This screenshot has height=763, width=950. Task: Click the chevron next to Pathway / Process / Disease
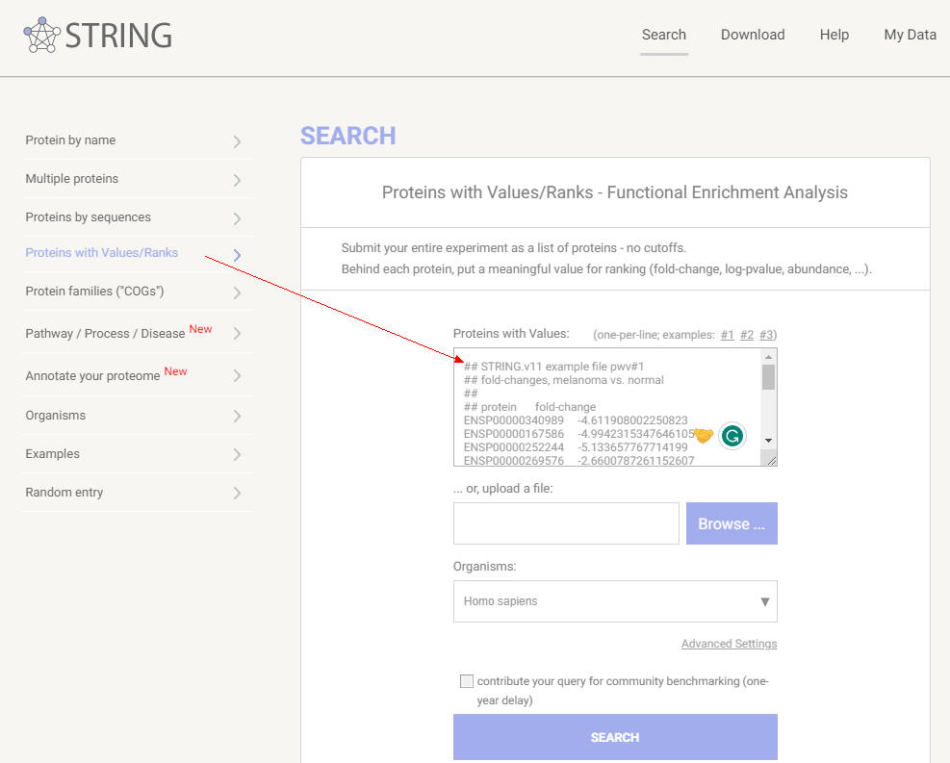click(x=237, y=334)
